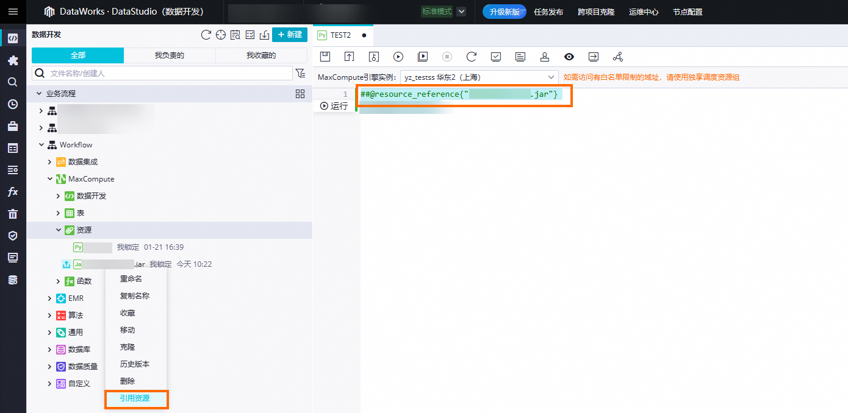The image size is (848, 413).
Task: Toggle the eye preview icon in toolbar
Action: pos(569,57)
